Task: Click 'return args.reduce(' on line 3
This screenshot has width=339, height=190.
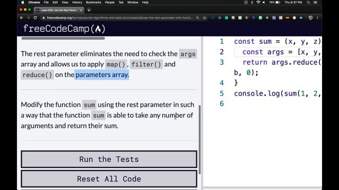Action: click(281, 62)
